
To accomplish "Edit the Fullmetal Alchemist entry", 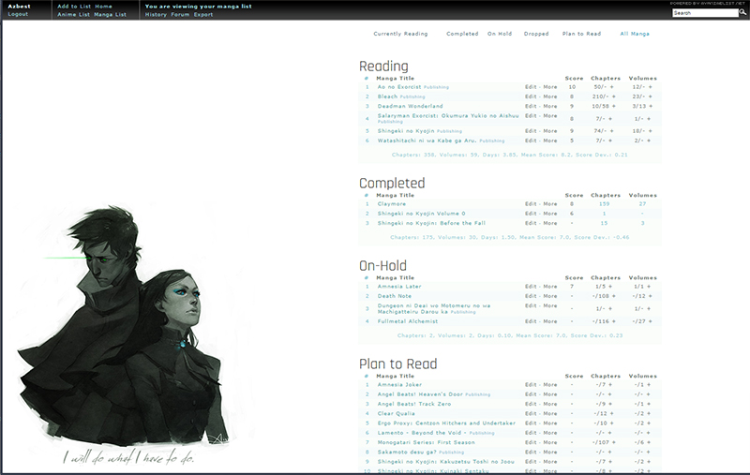I will point(532,321).
